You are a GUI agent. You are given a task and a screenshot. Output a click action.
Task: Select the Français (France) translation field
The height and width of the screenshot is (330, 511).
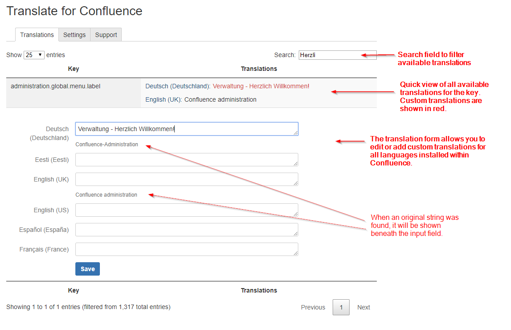(x=186, y=249)
